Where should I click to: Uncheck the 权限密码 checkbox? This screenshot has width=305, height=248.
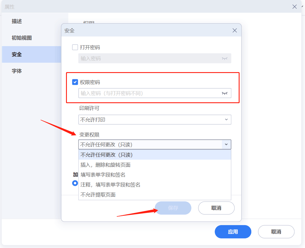(75, 82)
